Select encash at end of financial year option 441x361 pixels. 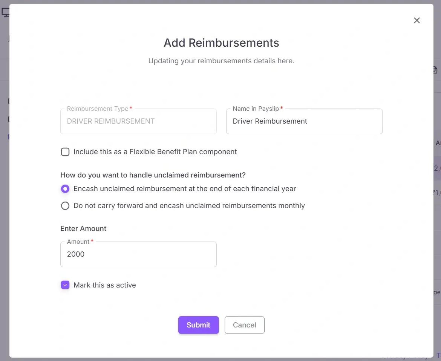(x=65, y=188)
